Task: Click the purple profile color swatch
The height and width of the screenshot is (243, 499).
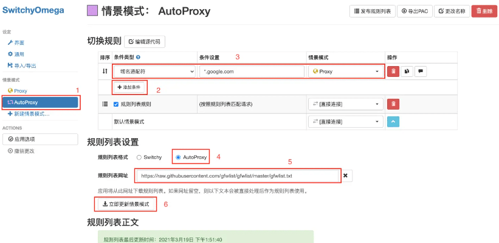Action: (92, 11)
